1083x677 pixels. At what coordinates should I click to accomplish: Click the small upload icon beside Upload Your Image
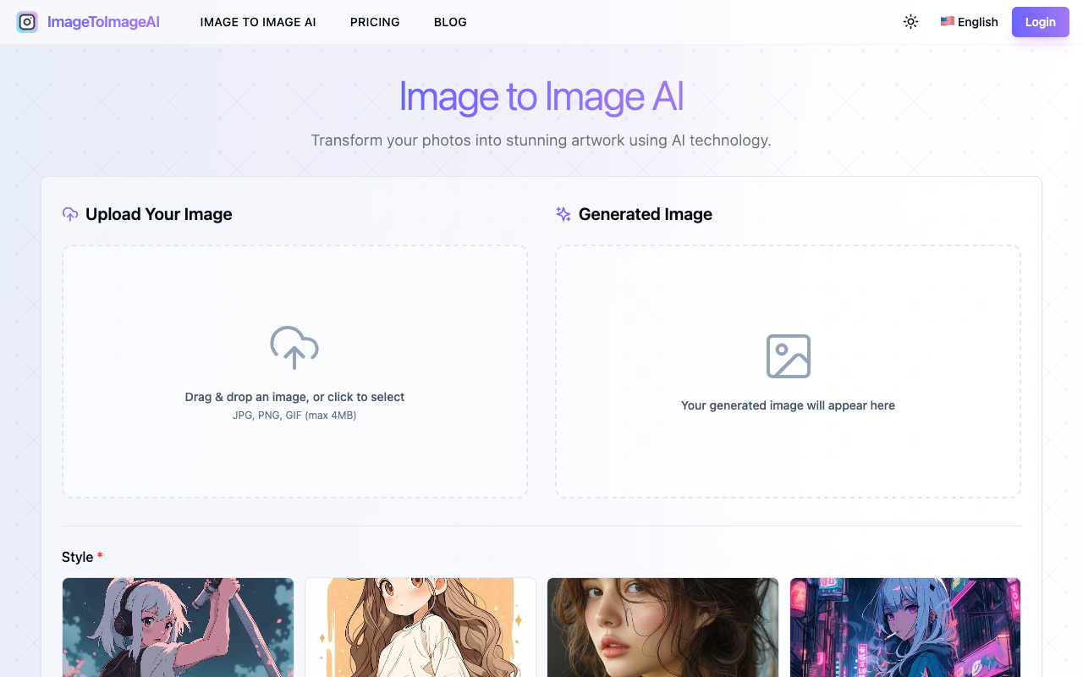tap(70, 214)
